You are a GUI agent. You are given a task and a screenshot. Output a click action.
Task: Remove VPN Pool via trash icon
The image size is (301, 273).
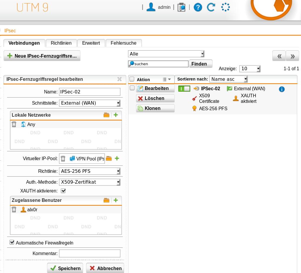(x=63, y=159)
